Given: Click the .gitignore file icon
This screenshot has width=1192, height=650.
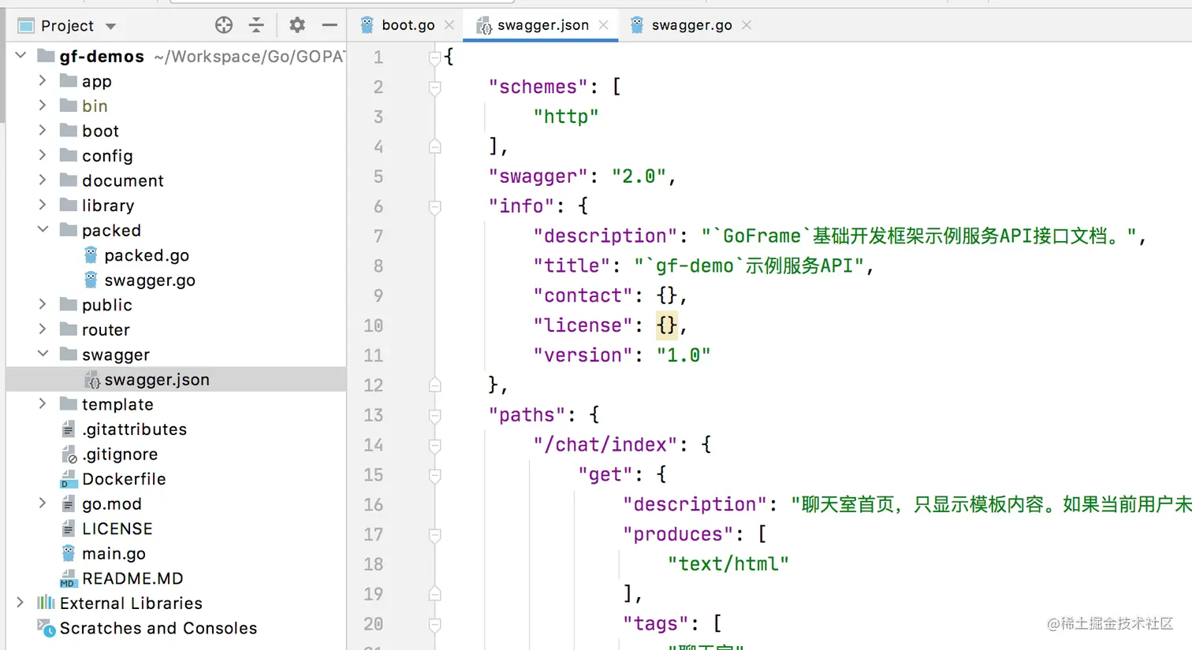Looking at the screenshot, I should [x=69, y=455].
